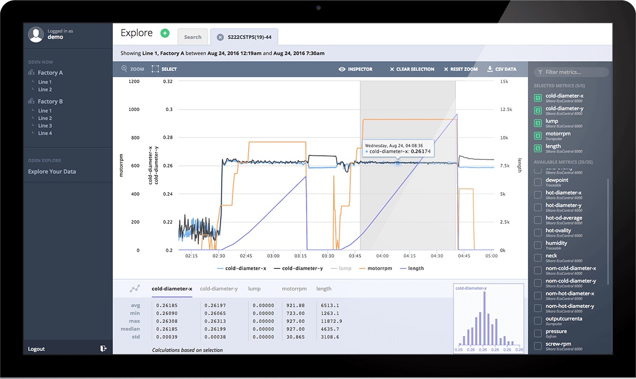Clear the chart selection

[x=412, y=69]
